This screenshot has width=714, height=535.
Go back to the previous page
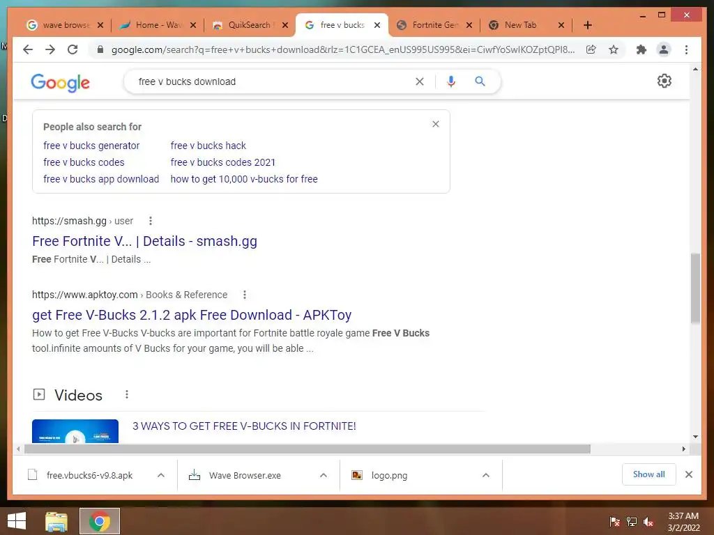click(28, 49)
